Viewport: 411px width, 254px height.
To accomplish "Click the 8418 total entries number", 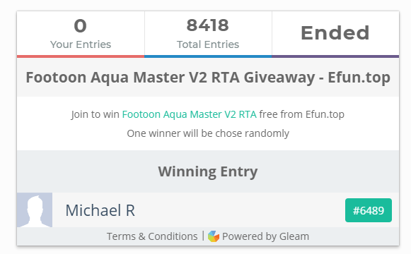I will coord(208,25).
